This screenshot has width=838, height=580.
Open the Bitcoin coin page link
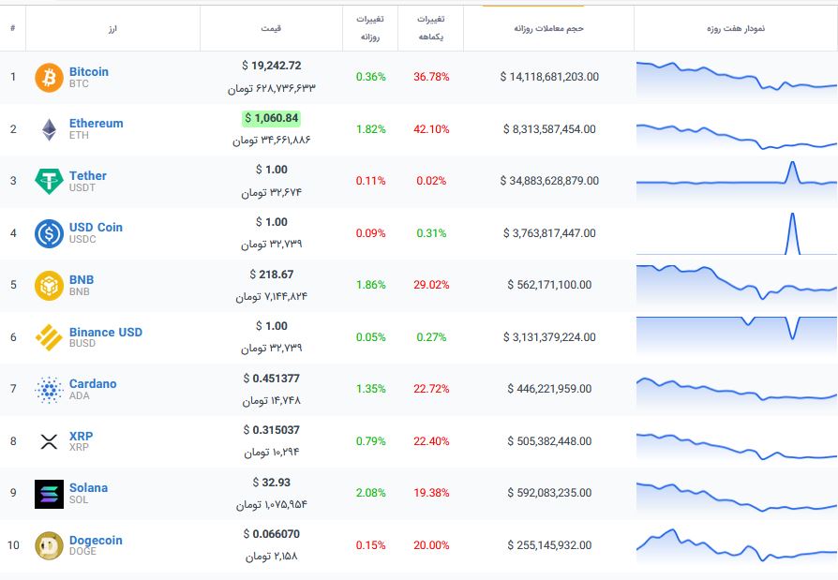coord(89,71)
